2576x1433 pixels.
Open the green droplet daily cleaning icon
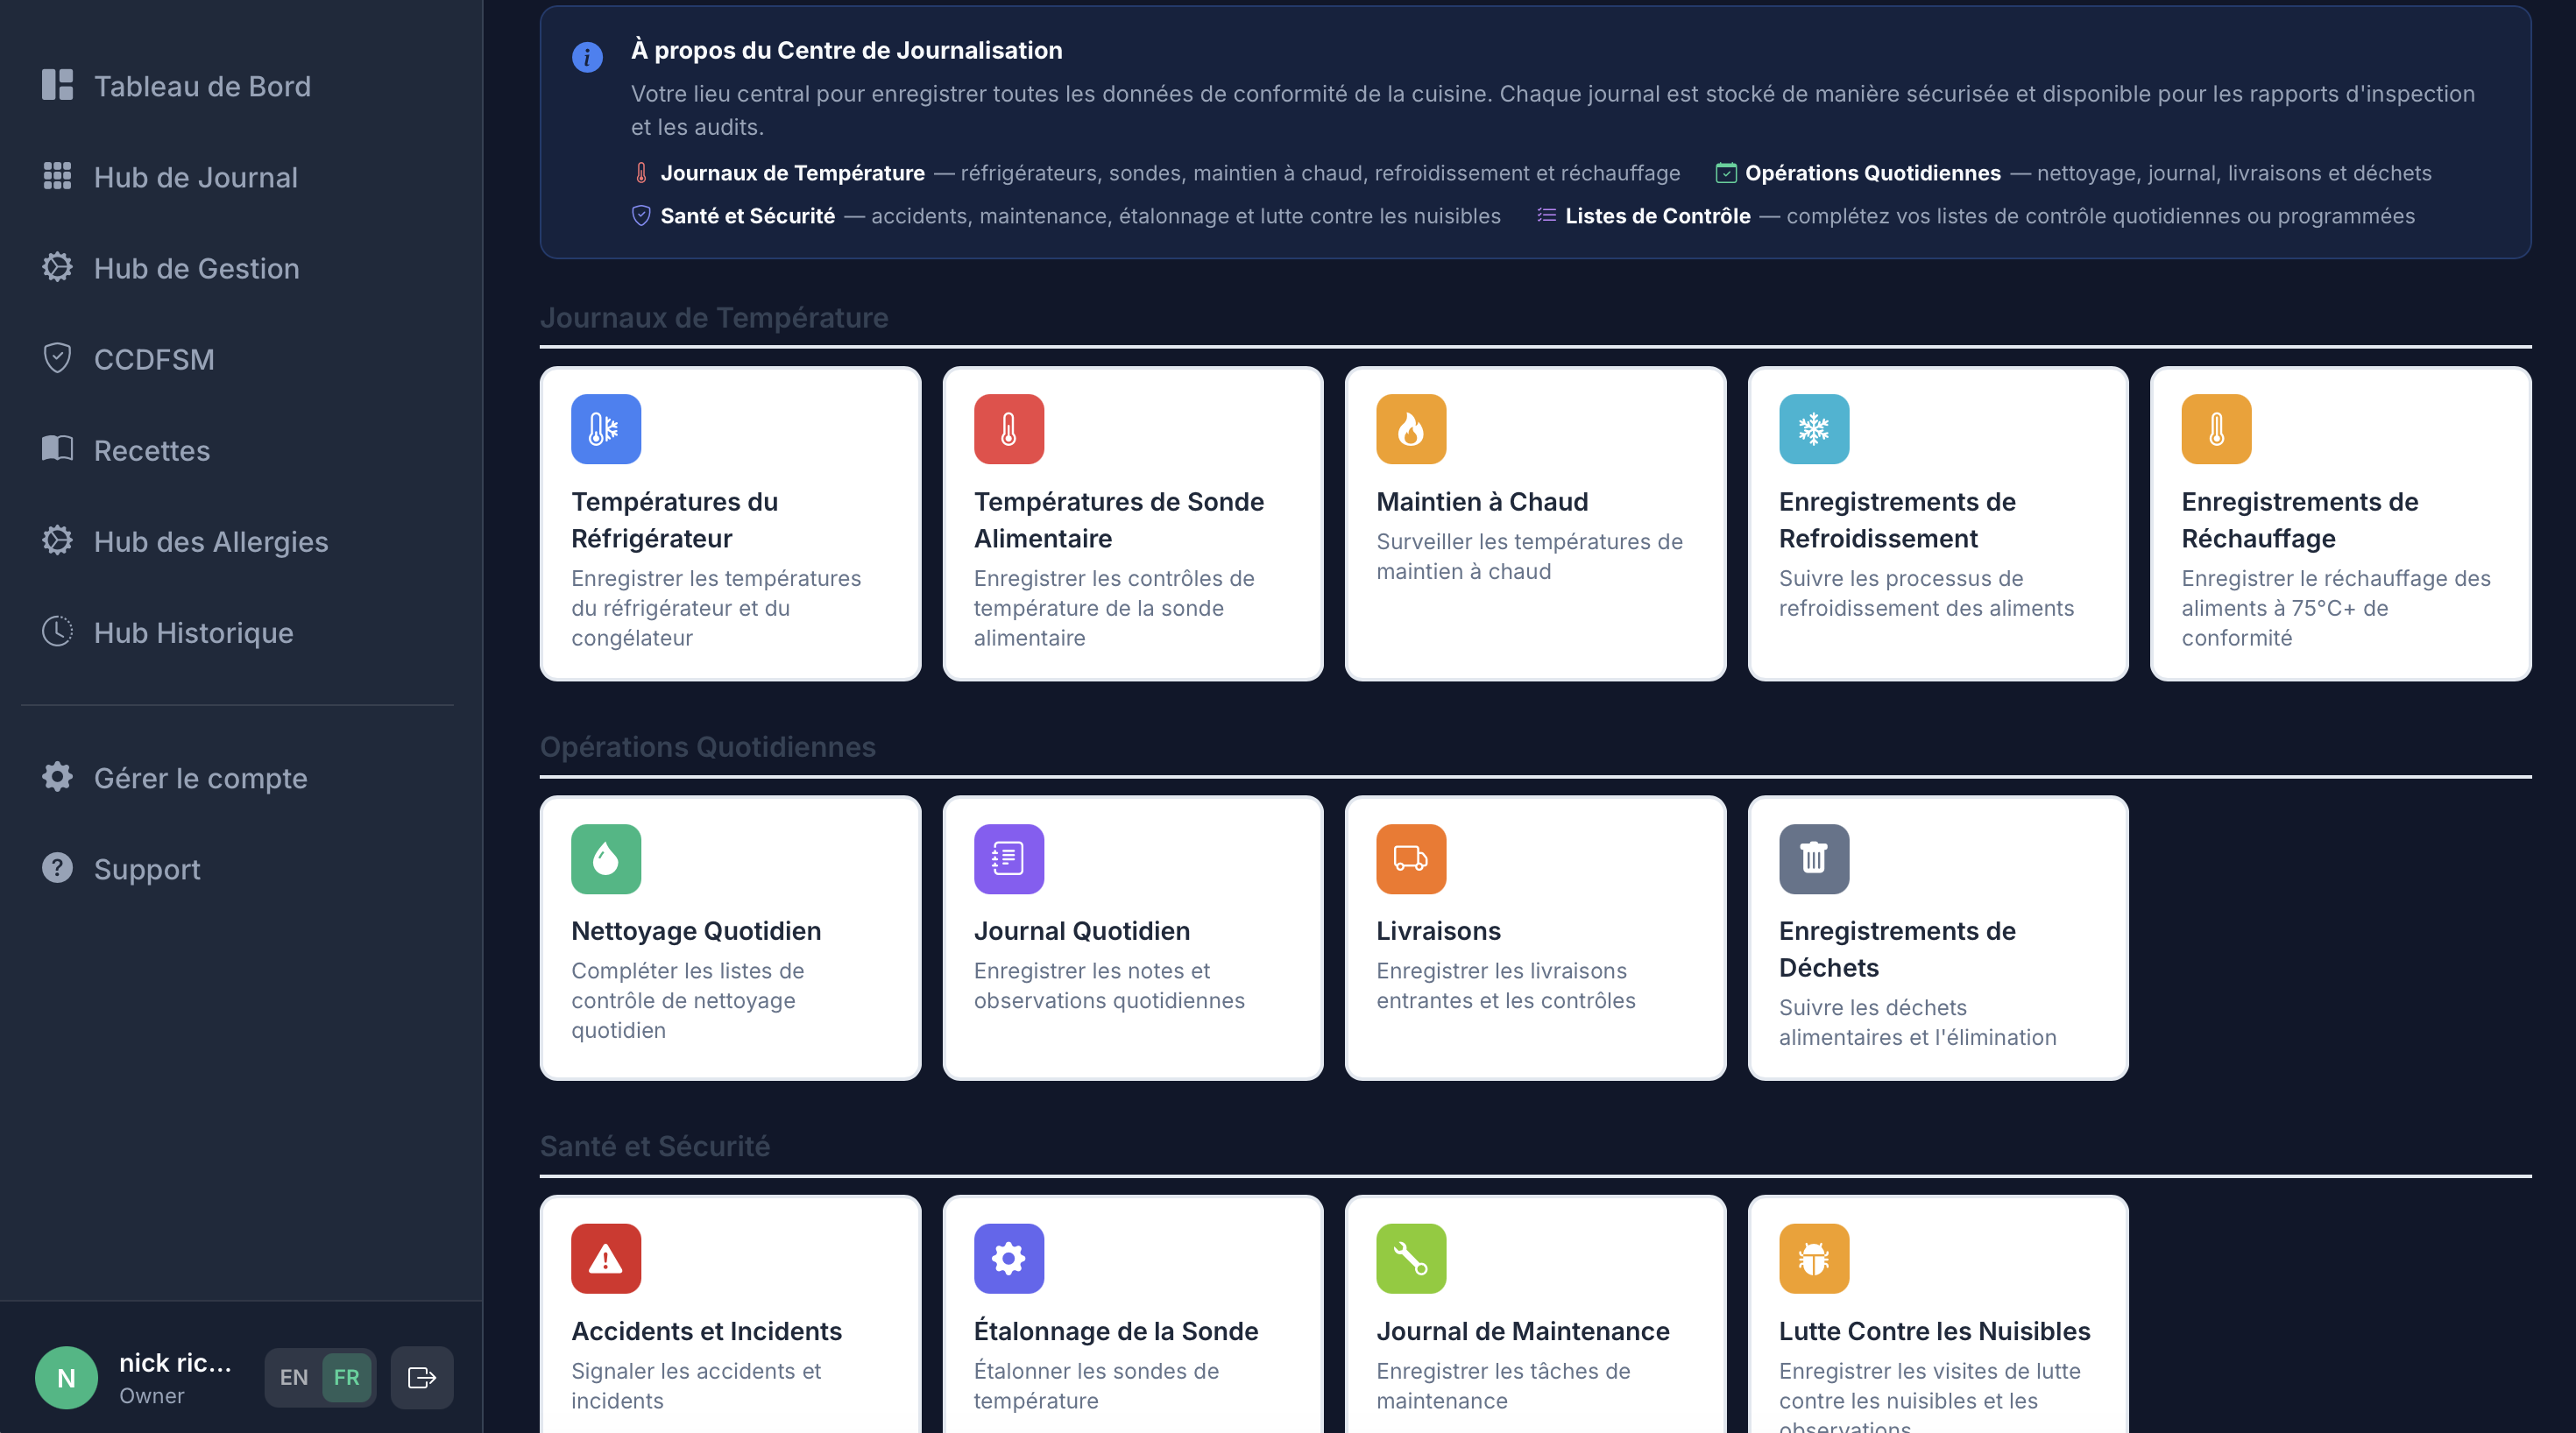(606, 858)
